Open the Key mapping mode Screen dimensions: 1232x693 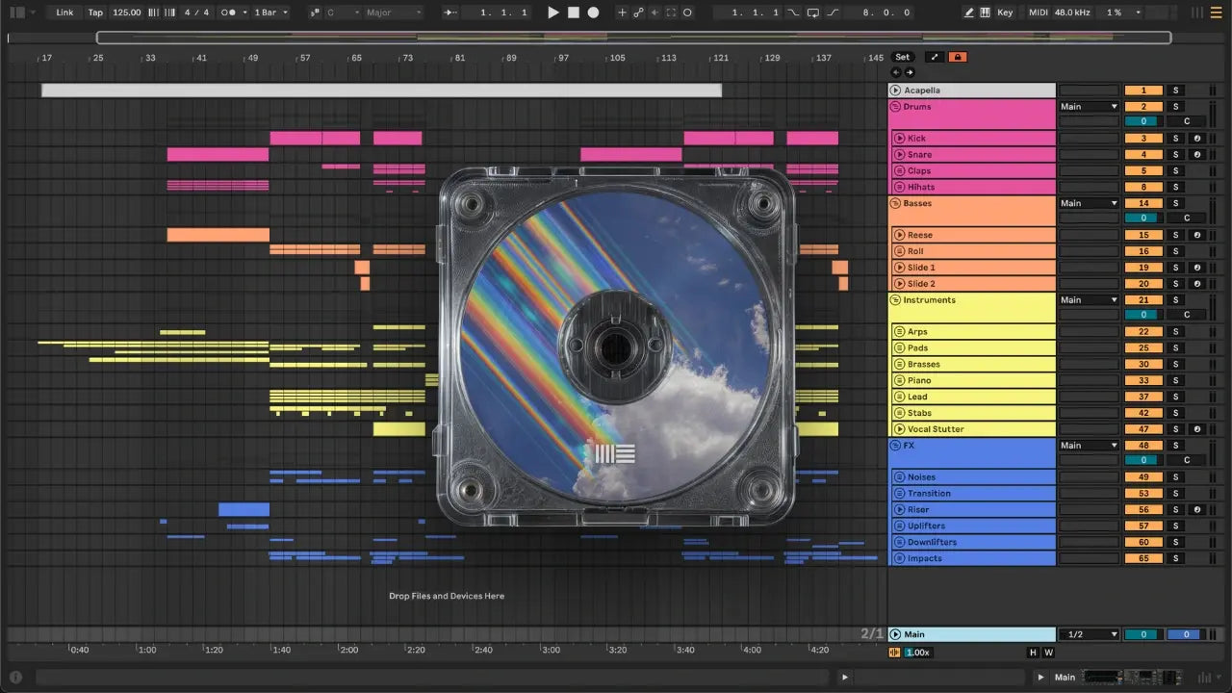click(x=1005, y=13)
